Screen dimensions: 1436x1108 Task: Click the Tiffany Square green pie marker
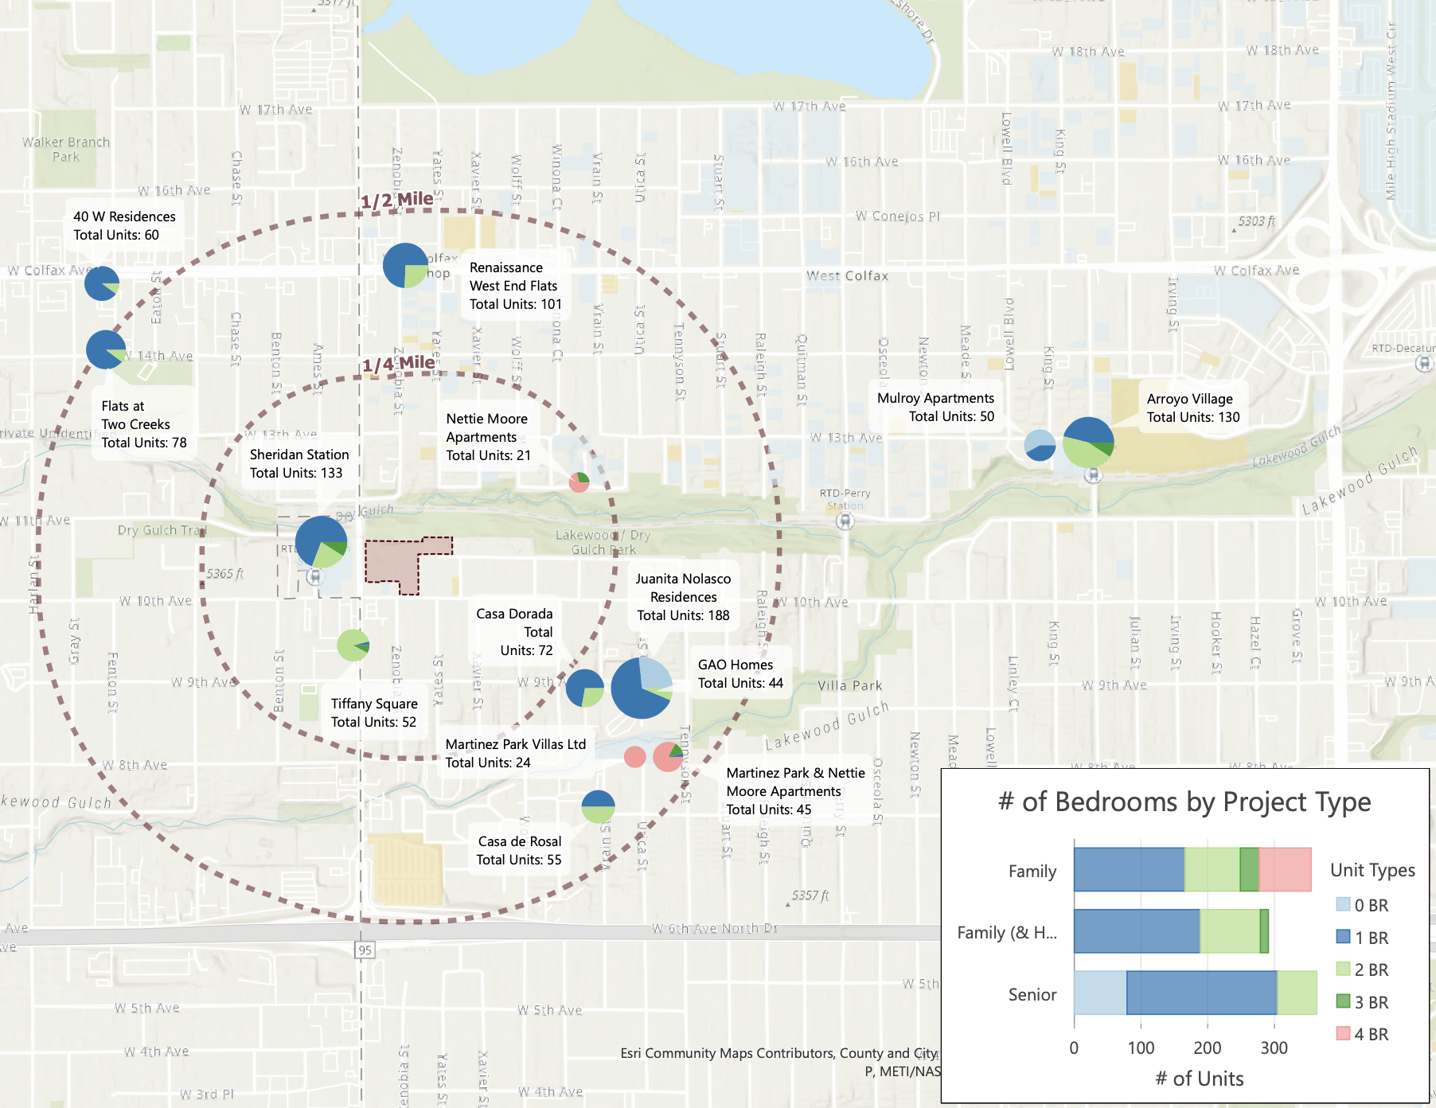click(353, 646)
